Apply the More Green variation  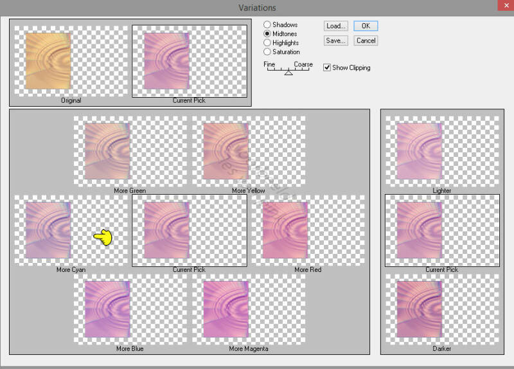(130, 151)
